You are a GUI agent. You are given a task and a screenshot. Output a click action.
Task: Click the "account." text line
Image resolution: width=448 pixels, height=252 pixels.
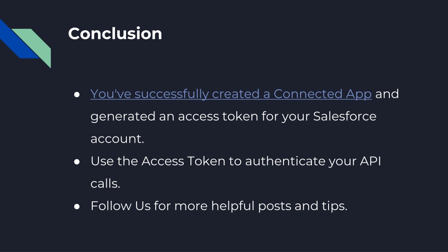[x=117, y=139]
